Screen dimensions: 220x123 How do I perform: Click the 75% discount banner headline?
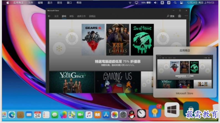coord(118,62)
